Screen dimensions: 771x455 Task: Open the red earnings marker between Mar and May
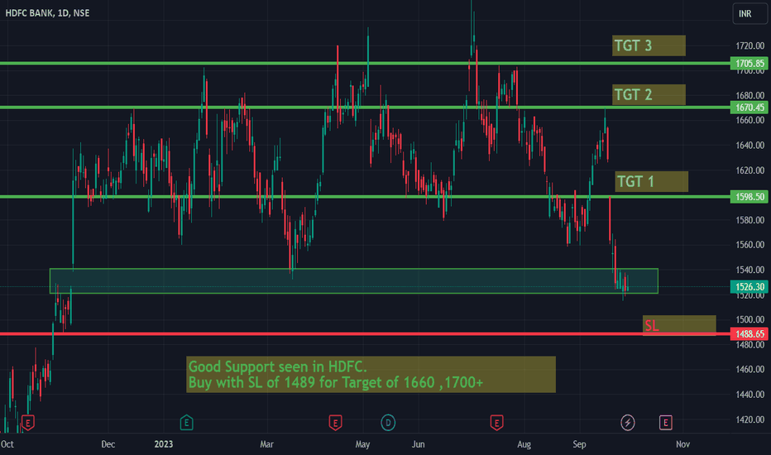pos(335,422)
